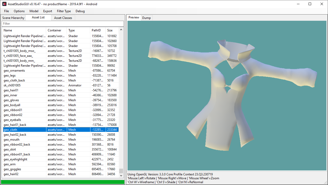Image resolution: width=328 pixels, height=185 pixels.
Task: Select the geo_hair02 mesh row
Action: point(61,174)
